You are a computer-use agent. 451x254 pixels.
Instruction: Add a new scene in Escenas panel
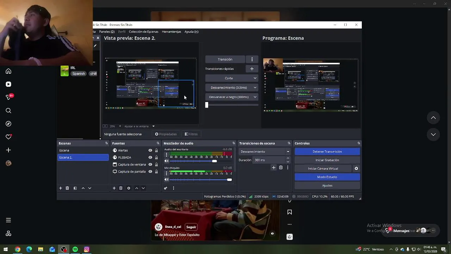click(60, 188)
